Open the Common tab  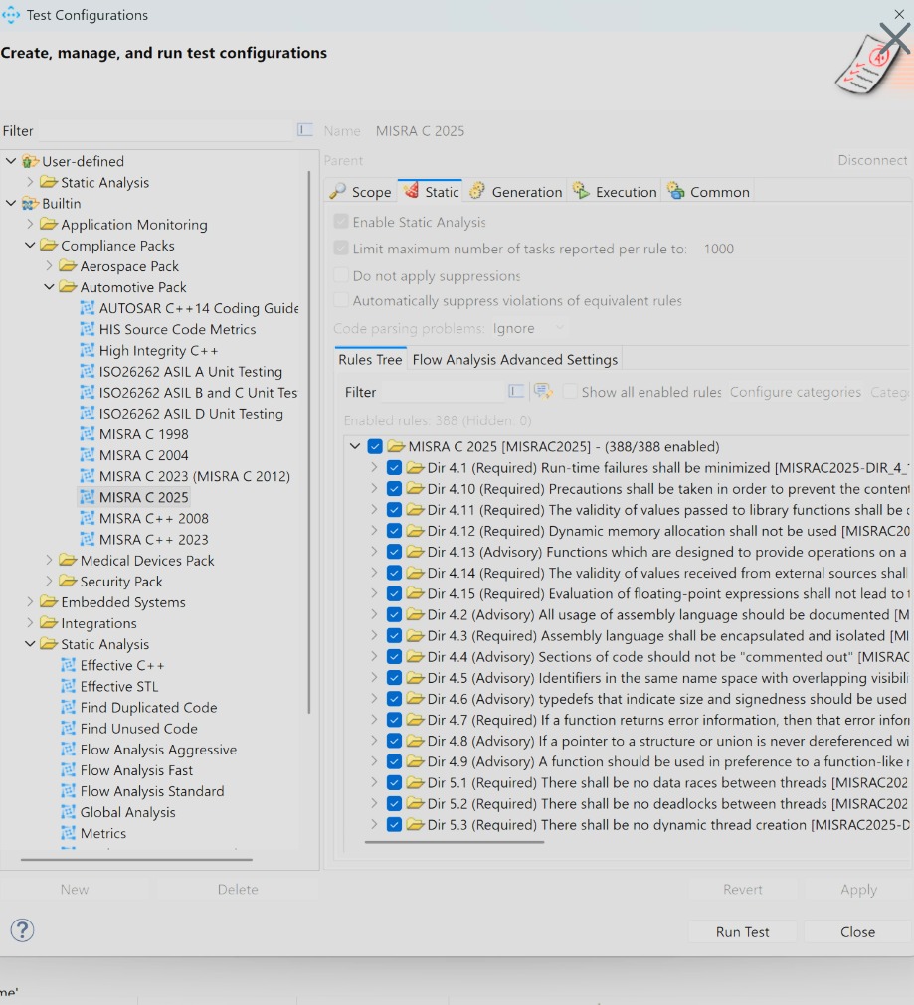pyautogui.click(x=708, y=192)
